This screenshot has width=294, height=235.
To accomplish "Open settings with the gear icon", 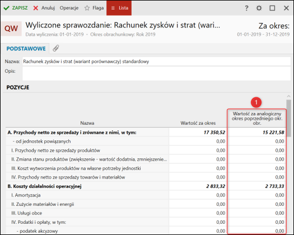I will (x=259, y=8).
